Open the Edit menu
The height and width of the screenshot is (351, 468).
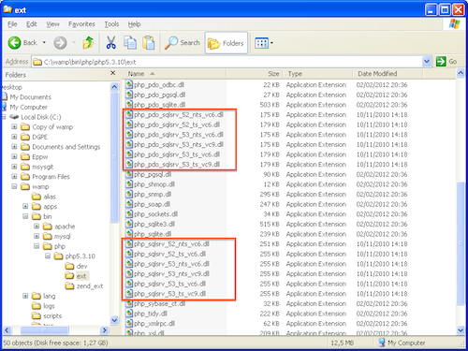coord(31,24)
